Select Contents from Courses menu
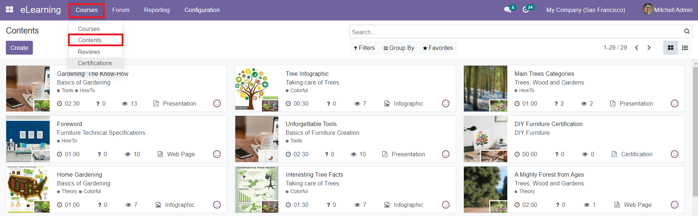 coord(90,40)
